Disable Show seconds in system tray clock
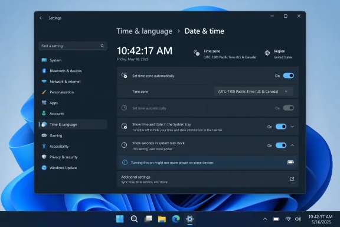The width and height of the screenshot is (340, 227). (281, 145)
